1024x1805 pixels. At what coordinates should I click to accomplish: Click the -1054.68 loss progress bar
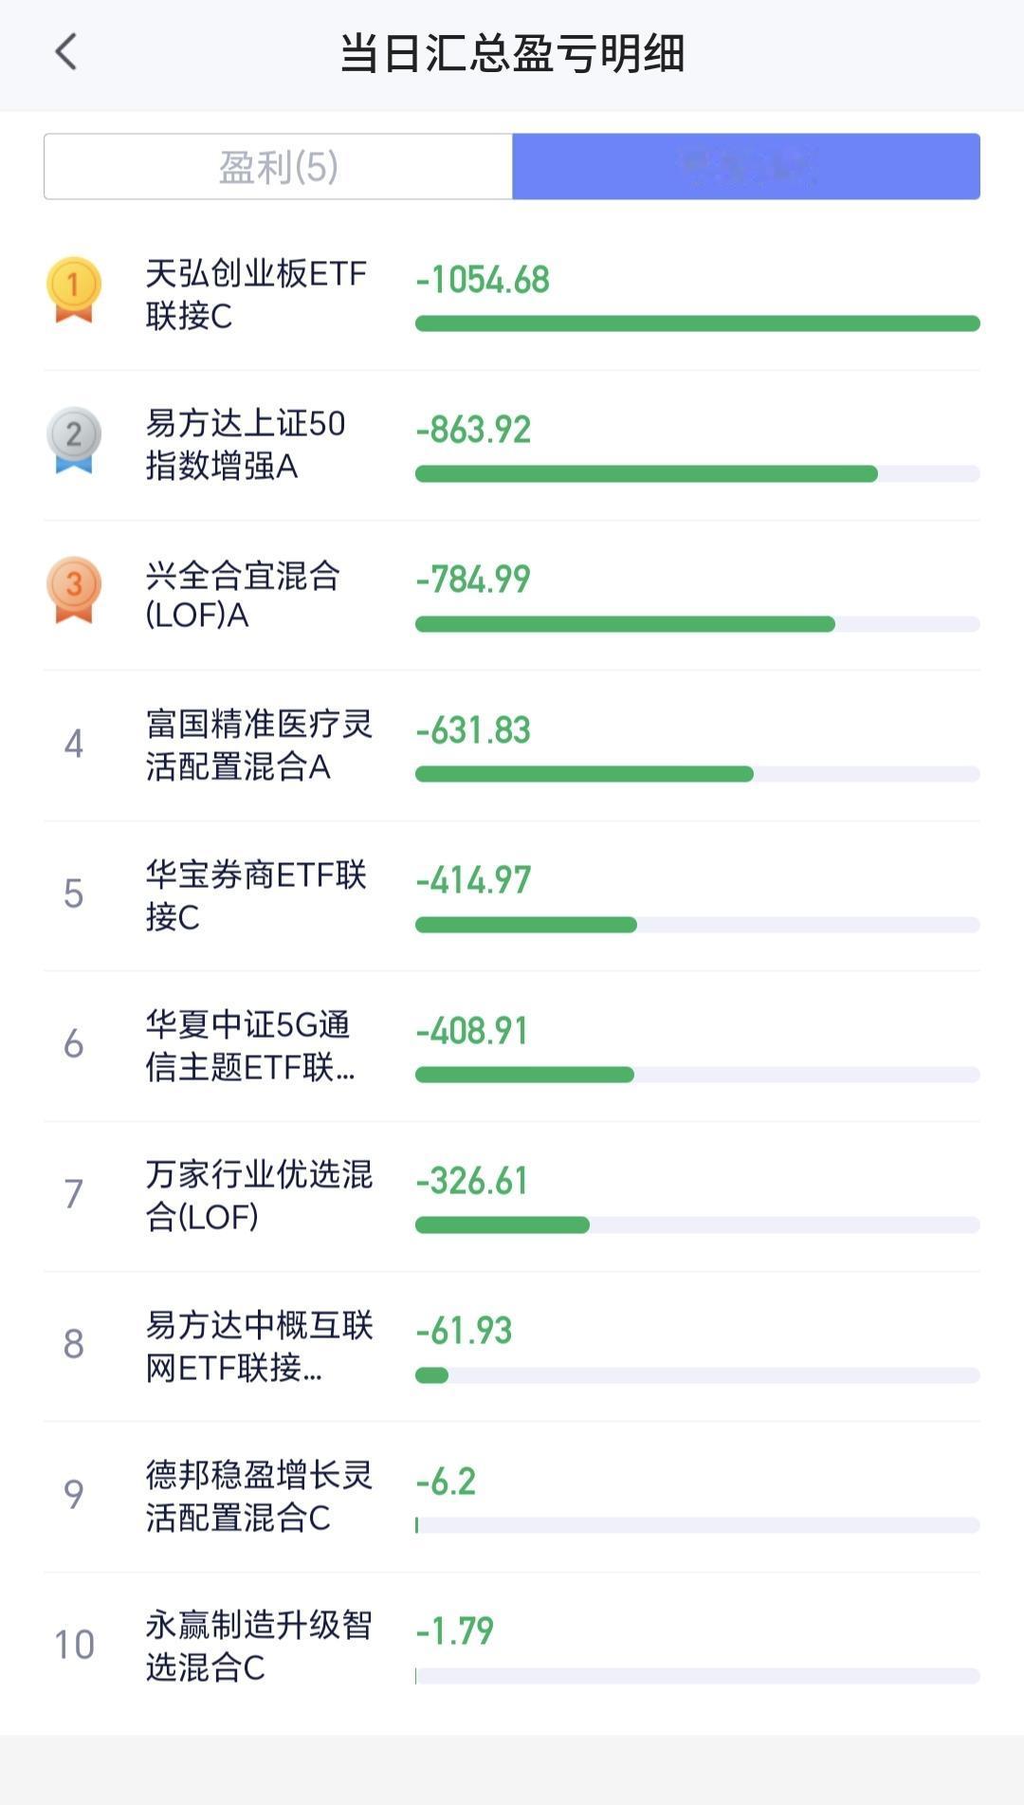(x=698, y=323)
